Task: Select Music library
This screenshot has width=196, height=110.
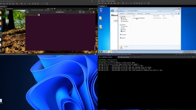Action: (123, 28)
